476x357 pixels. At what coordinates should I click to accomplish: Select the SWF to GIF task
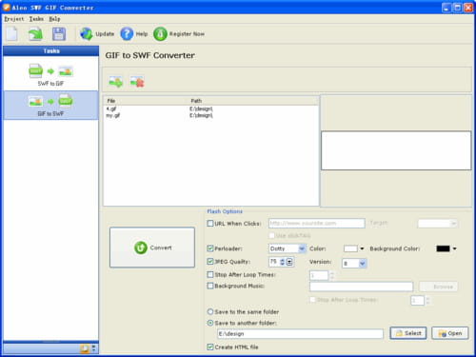(50, 74)
